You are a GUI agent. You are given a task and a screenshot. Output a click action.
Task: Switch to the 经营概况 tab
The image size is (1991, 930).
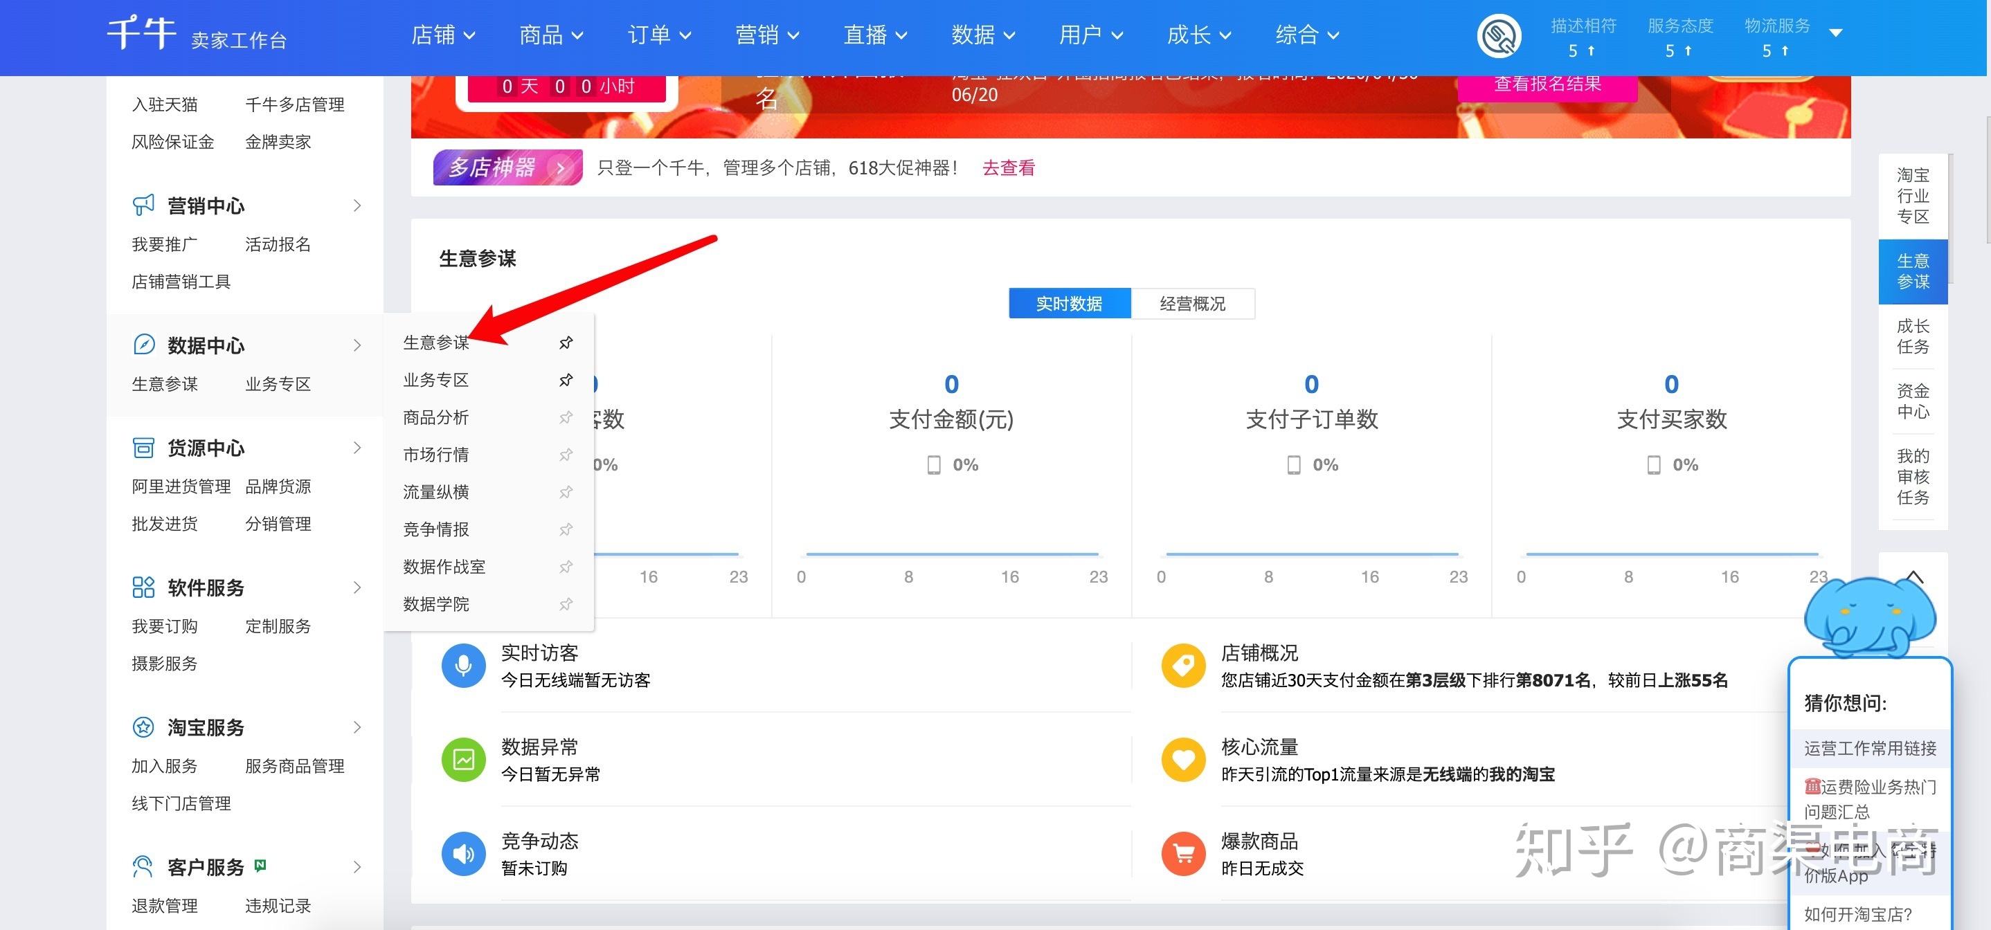[x=1193, y=304]
